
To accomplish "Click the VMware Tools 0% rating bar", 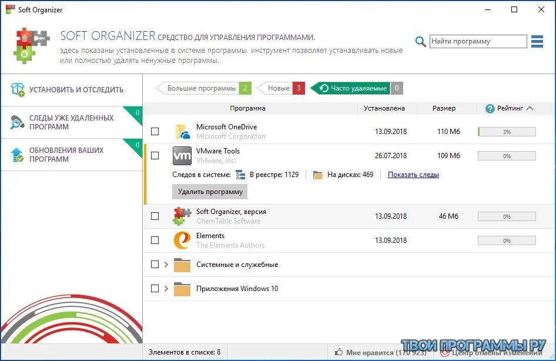I will pyautogui.click(x=507, y=156).
